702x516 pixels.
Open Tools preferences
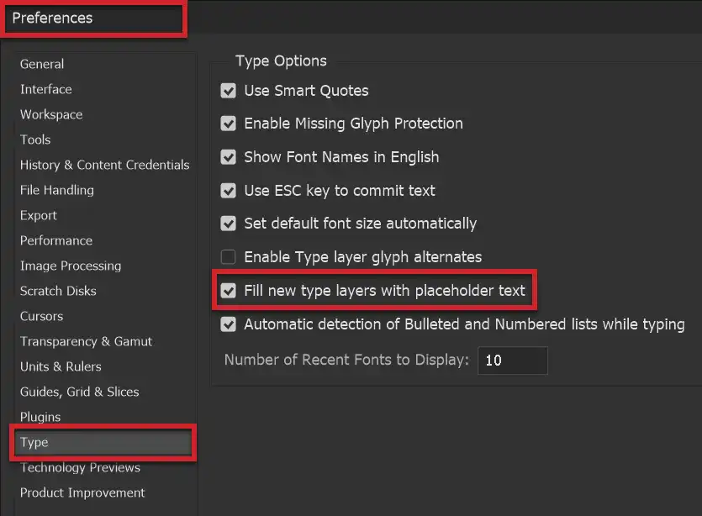(34, 140)
